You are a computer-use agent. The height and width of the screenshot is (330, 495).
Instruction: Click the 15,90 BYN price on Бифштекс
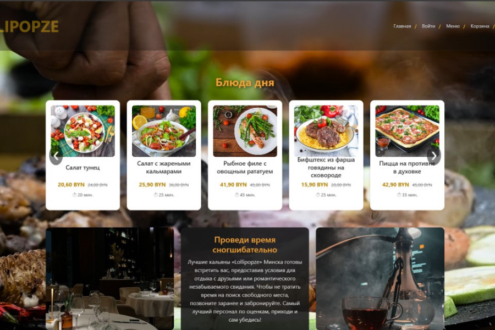(x=315, y=185)
